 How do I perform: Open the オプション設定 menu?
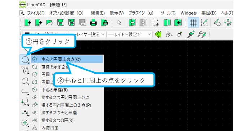[66, 13]
